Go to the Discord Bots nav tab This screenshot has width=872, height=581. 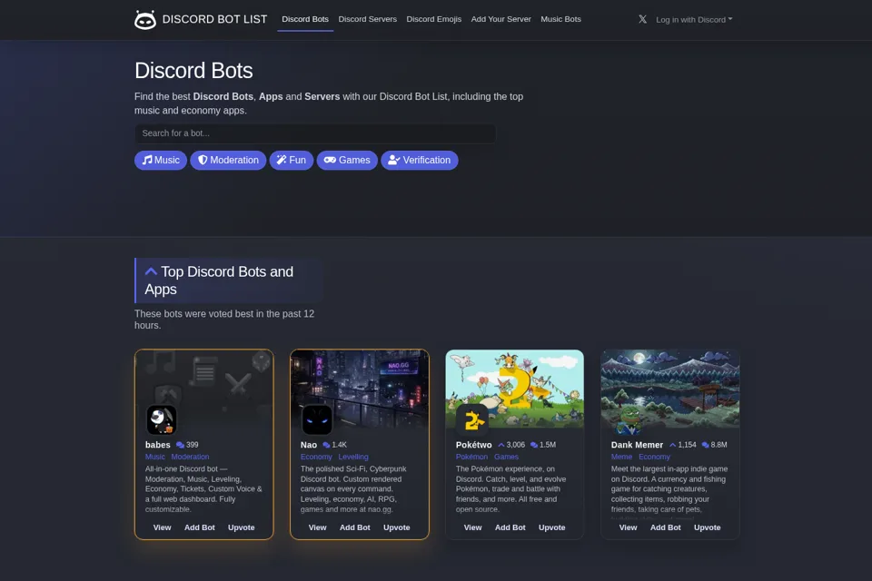(x=305, y=19)
